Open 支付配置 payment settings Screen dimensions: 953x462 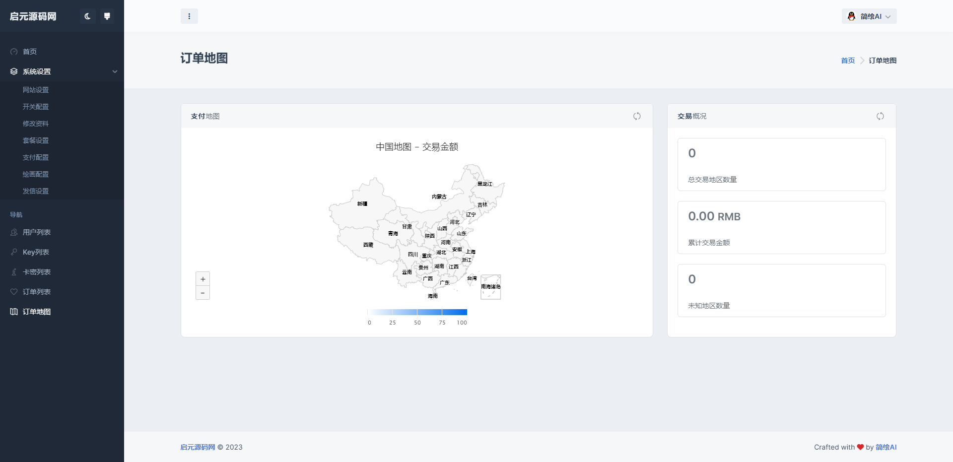tap(36, 157)
